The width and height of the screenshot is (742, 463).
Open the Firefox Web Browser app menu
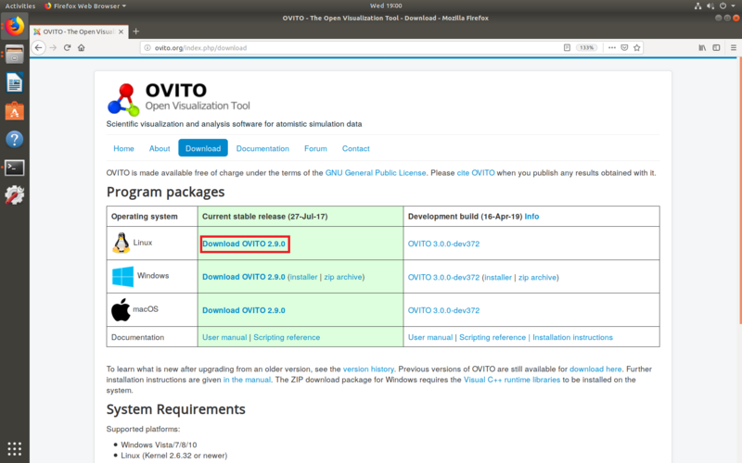tap(85, 6)
